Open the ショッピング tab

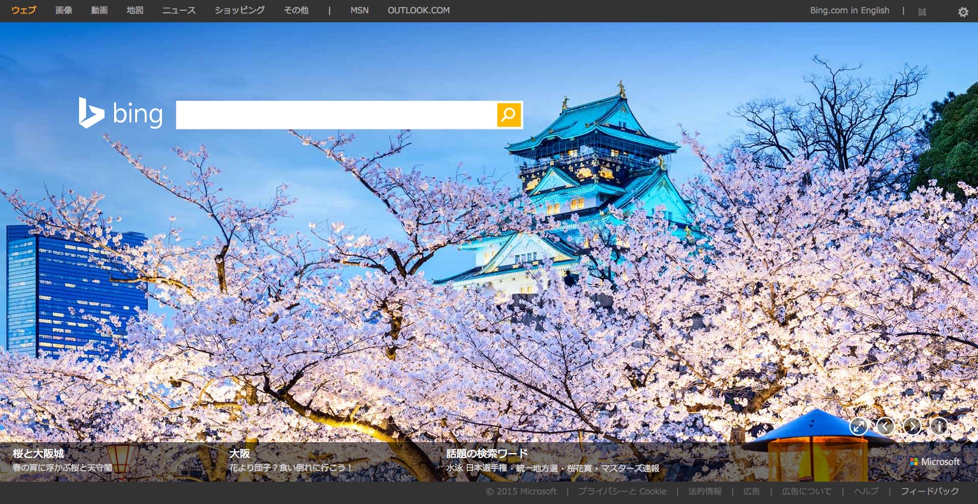pos(240,10)
